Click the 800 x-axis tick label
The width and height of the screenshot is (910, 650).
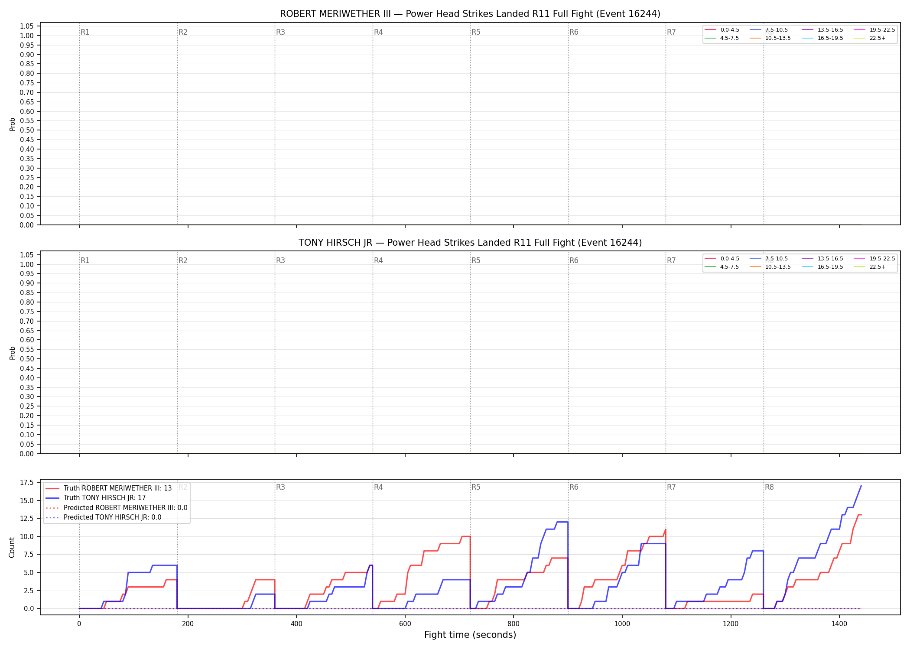513,624
